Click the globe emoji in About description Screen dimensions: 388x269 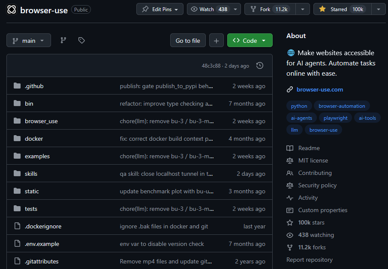click(291, 53)
